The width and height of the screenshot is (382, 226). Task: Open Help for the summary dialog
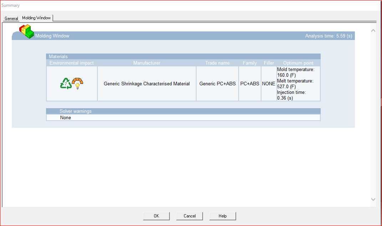(x=223, y=216)
